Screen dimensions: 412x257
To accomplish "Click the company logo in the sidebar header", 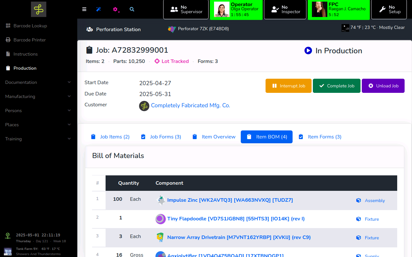I will tap(39, 9).
